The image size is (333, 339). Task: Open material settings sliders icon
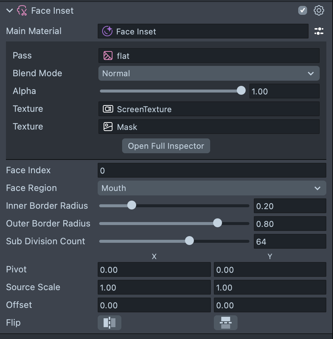[x=319, y=31]
